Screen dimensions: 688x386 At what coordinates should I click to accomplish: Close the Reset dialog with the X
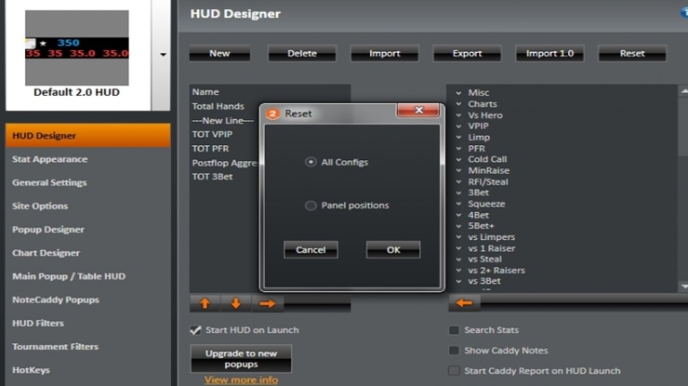point(418,111)
